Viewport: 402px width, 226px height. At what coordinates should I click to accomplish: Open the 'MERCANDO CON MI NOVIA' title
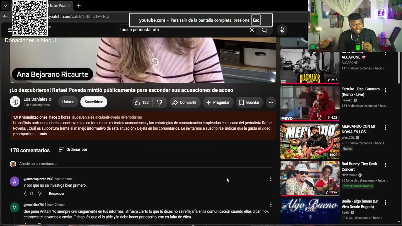358,129
